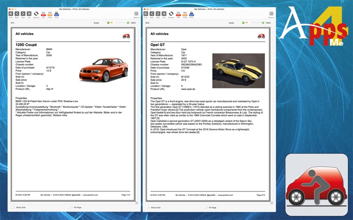353x220 pixels.
Task: Toggle Fit Page in 120D Coupé window
Action: (71, 207)
